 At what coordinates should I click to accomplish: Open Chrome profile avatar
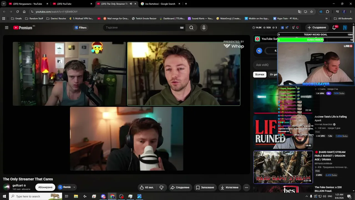(x=344, y=12)
